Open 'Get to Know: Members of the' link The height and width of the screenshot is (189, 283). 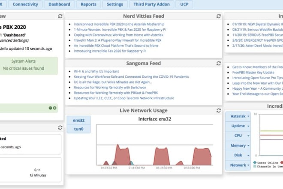(258, 67)
